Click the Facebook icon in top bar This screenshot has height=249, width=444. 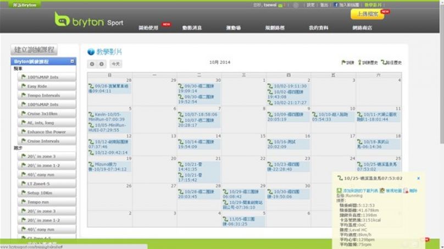pos(335,4)
